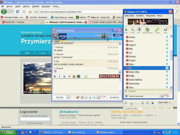Select contact Andzia in the list
The width and height of the screenshot is (180, 135).
click(147, 37)
